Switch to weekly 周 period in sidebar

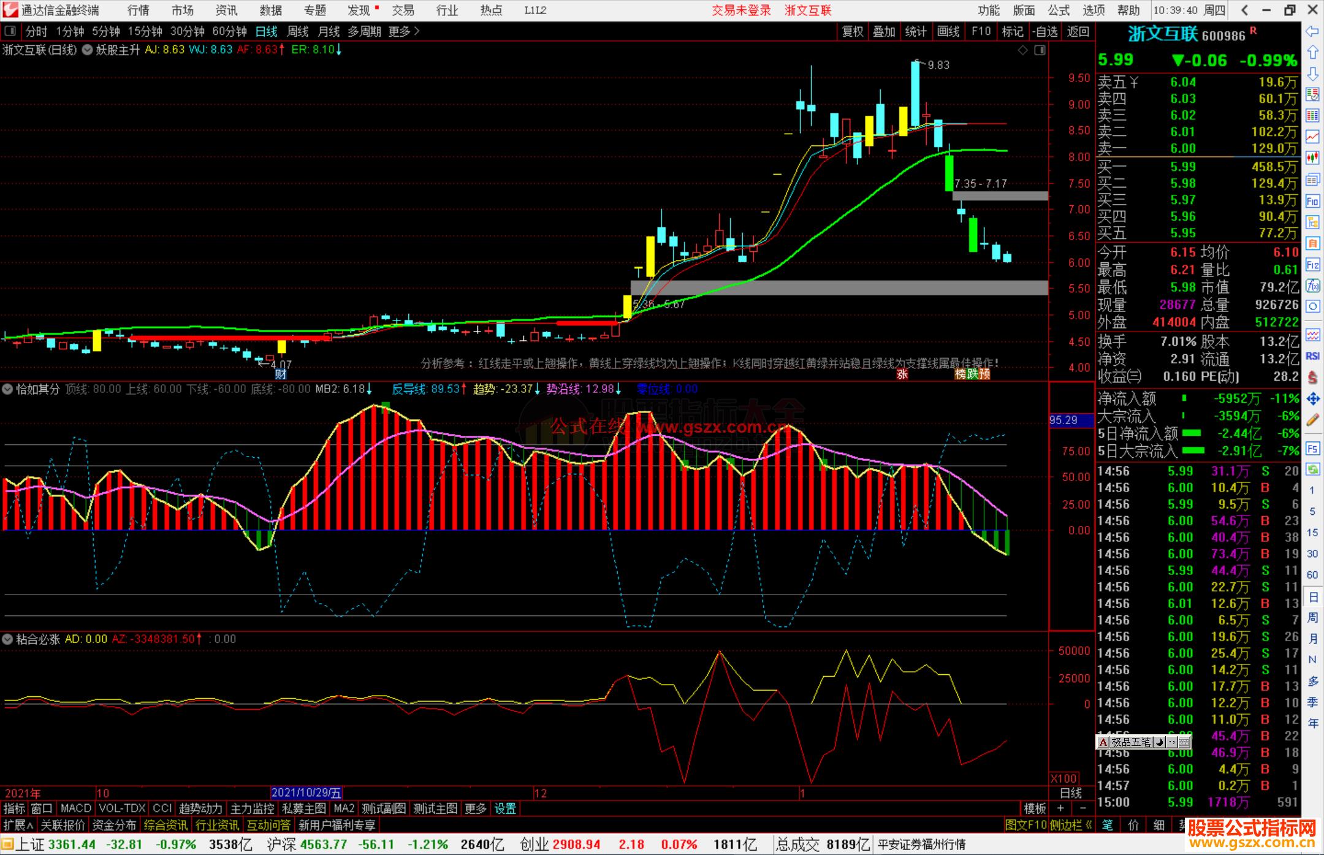[x=1312, y=617]
